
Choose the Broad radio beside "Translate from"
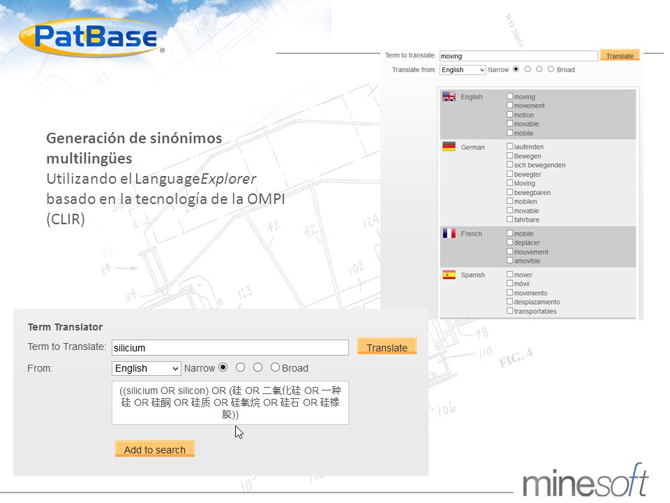click(551, 69)
